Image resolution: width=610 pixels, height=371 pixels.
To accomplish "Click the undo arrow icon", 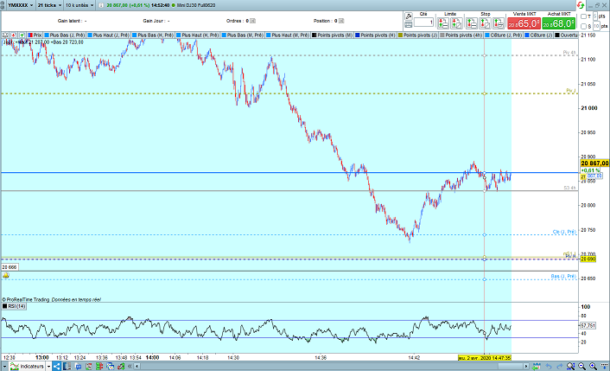I will (x=549, y=367).
